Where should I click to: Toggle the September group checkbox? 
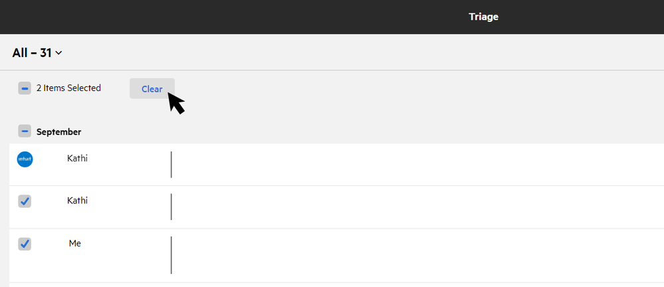coord(25,132)
